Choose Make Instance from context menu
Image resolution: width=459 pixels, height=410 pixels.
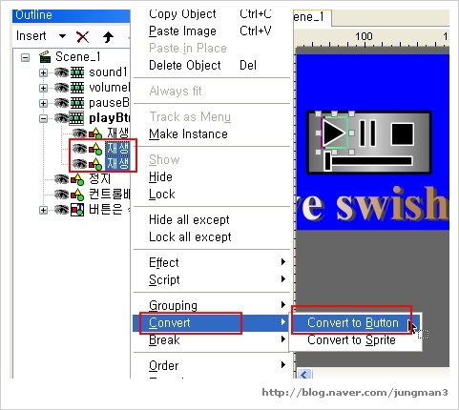tap(188, 134)
